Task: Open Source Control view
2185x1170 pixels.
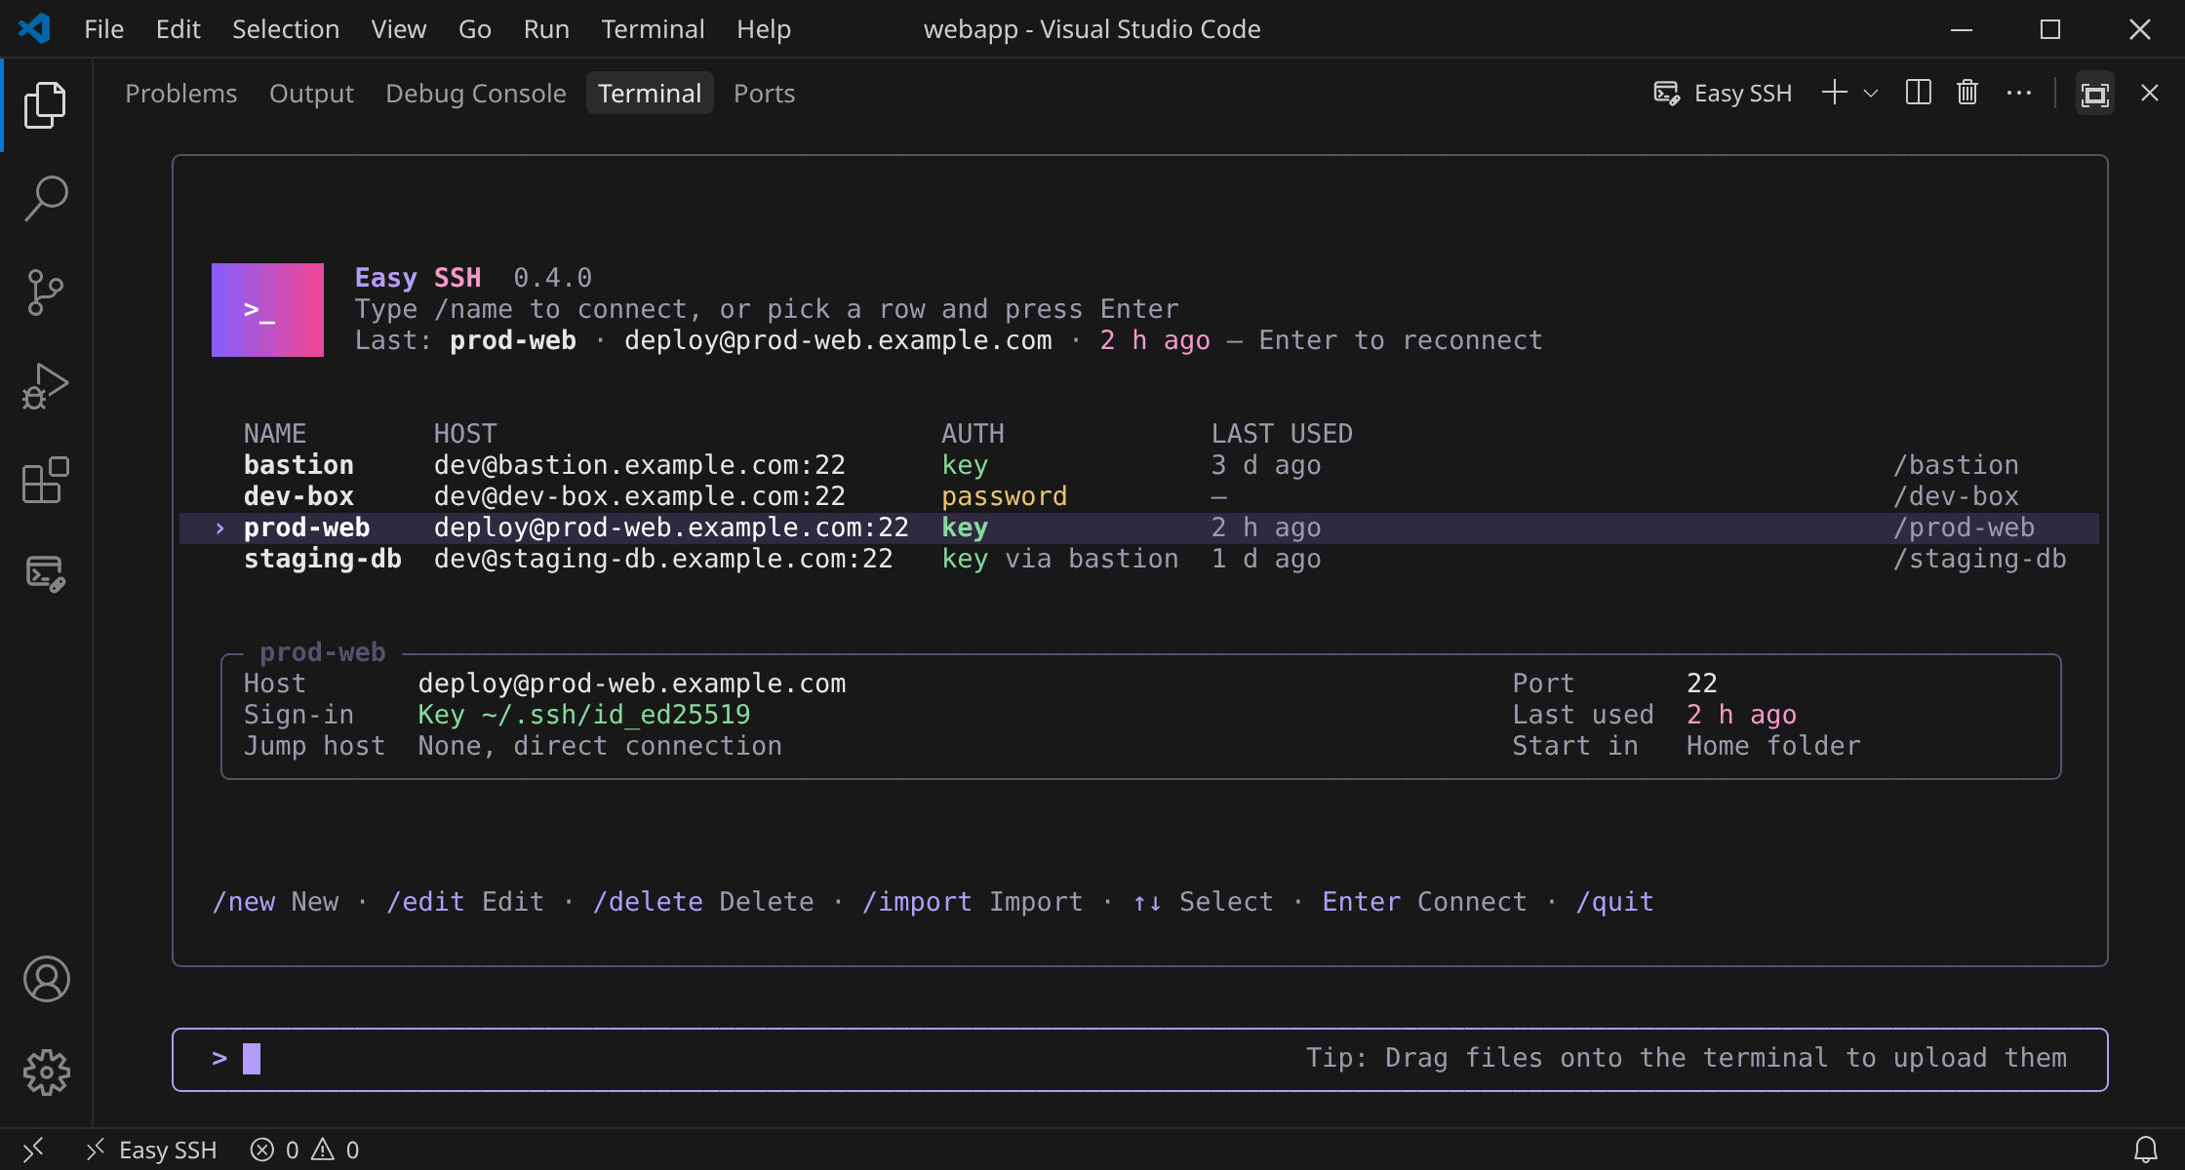Action: tap(46, 292)
